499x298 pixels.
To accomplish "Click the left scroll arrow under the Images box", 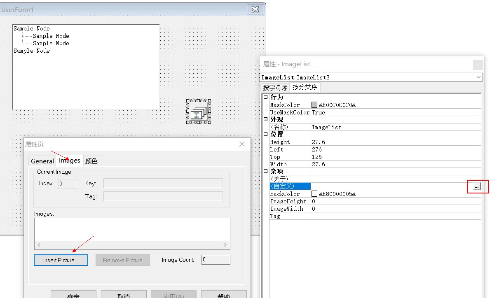I will (x=39, y=244).
